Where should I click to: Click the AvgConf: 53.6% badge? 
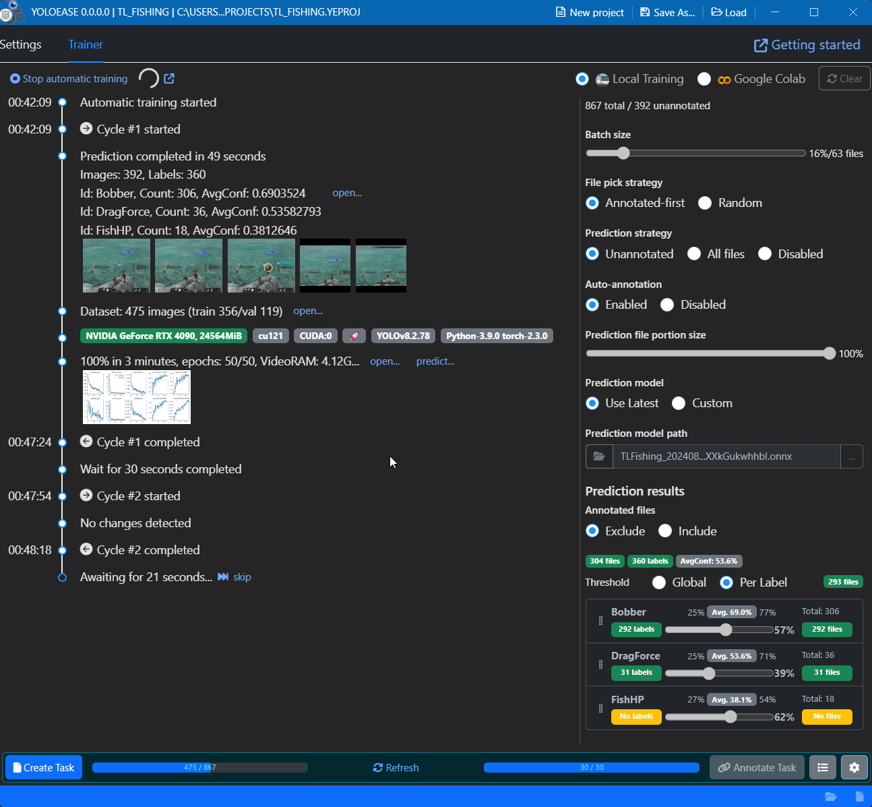(709, 561)
